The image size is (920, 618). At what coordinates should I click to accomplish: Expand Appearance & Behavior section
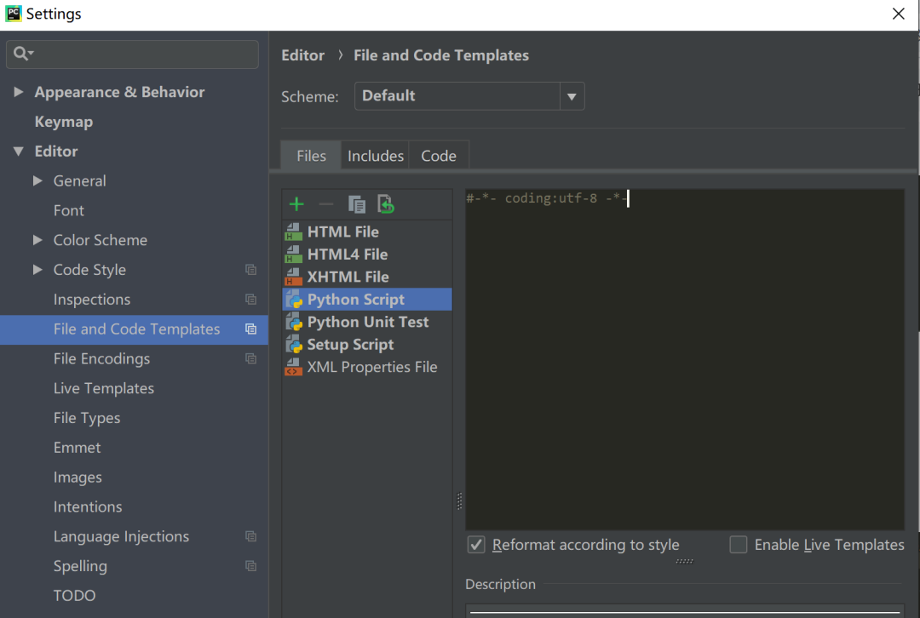(x=19, y=92)
